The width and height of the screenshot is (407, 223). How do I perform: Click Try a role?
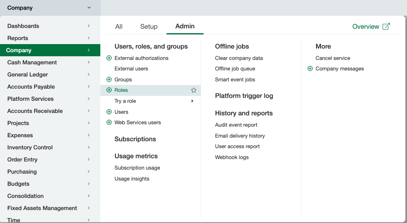coord(125,101)
